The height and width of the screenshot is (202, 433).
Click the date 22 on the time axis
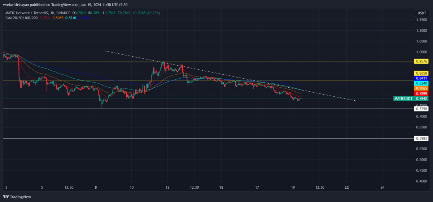347,188
